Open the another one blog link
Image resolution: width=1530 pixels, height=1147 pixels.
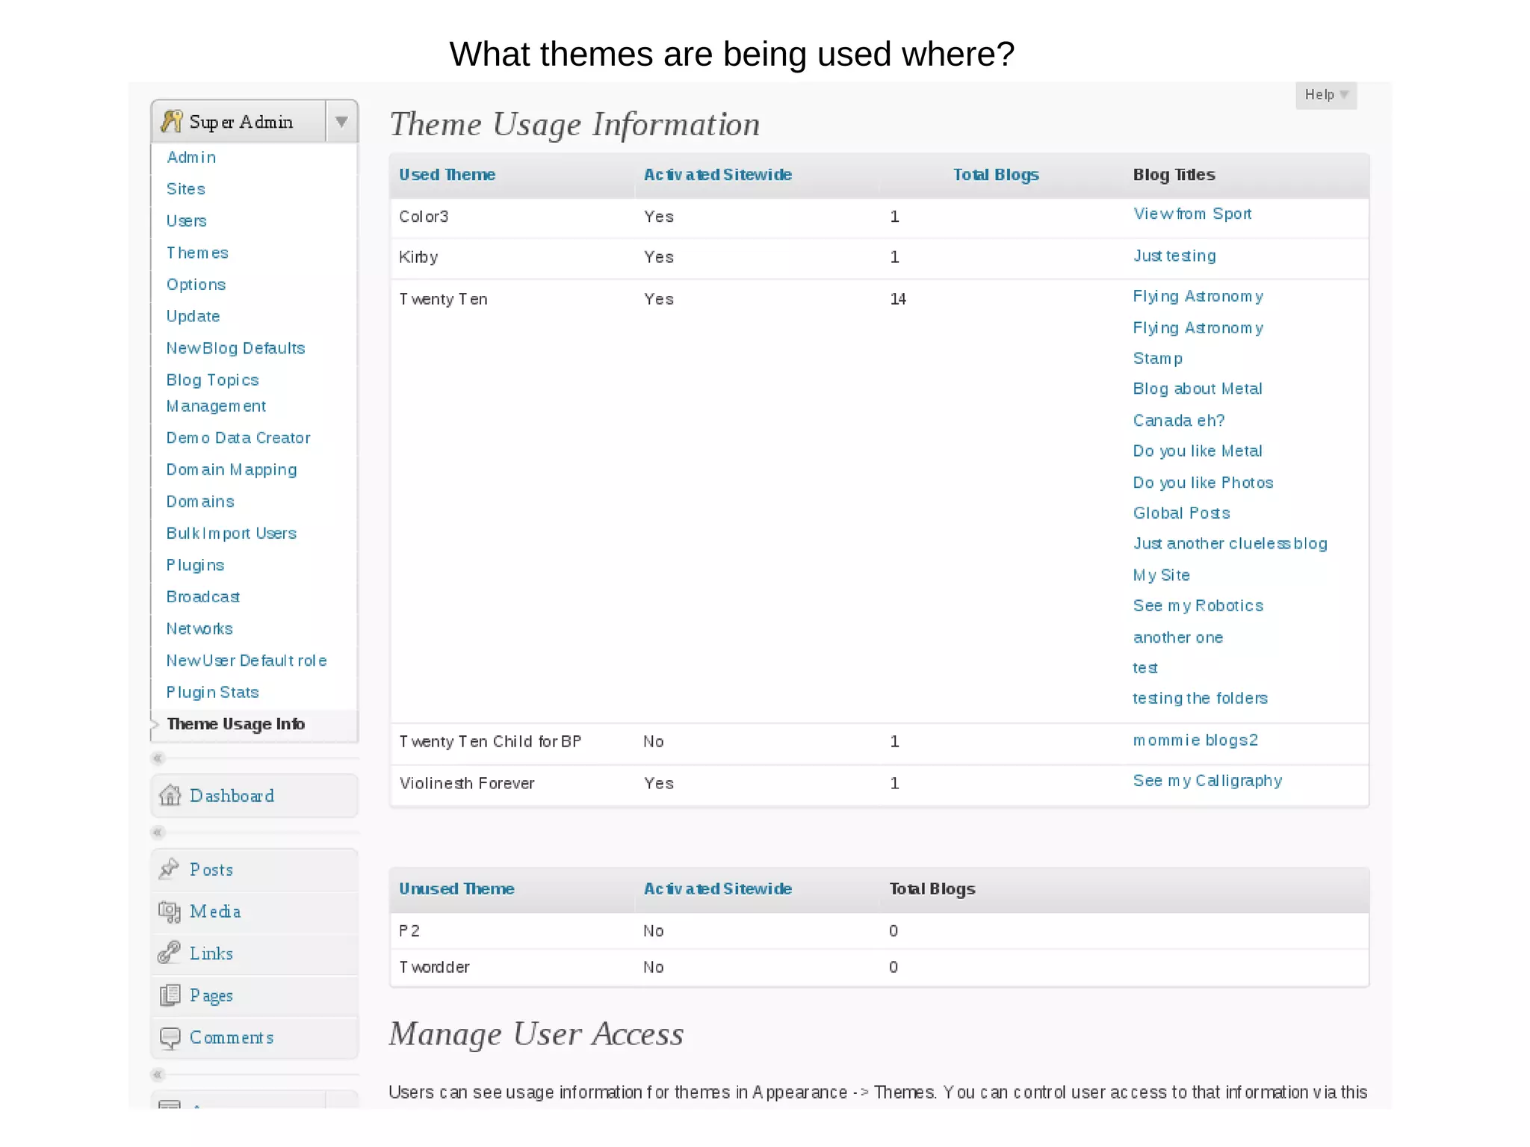pyautogui.click(x=1178, y=638)
